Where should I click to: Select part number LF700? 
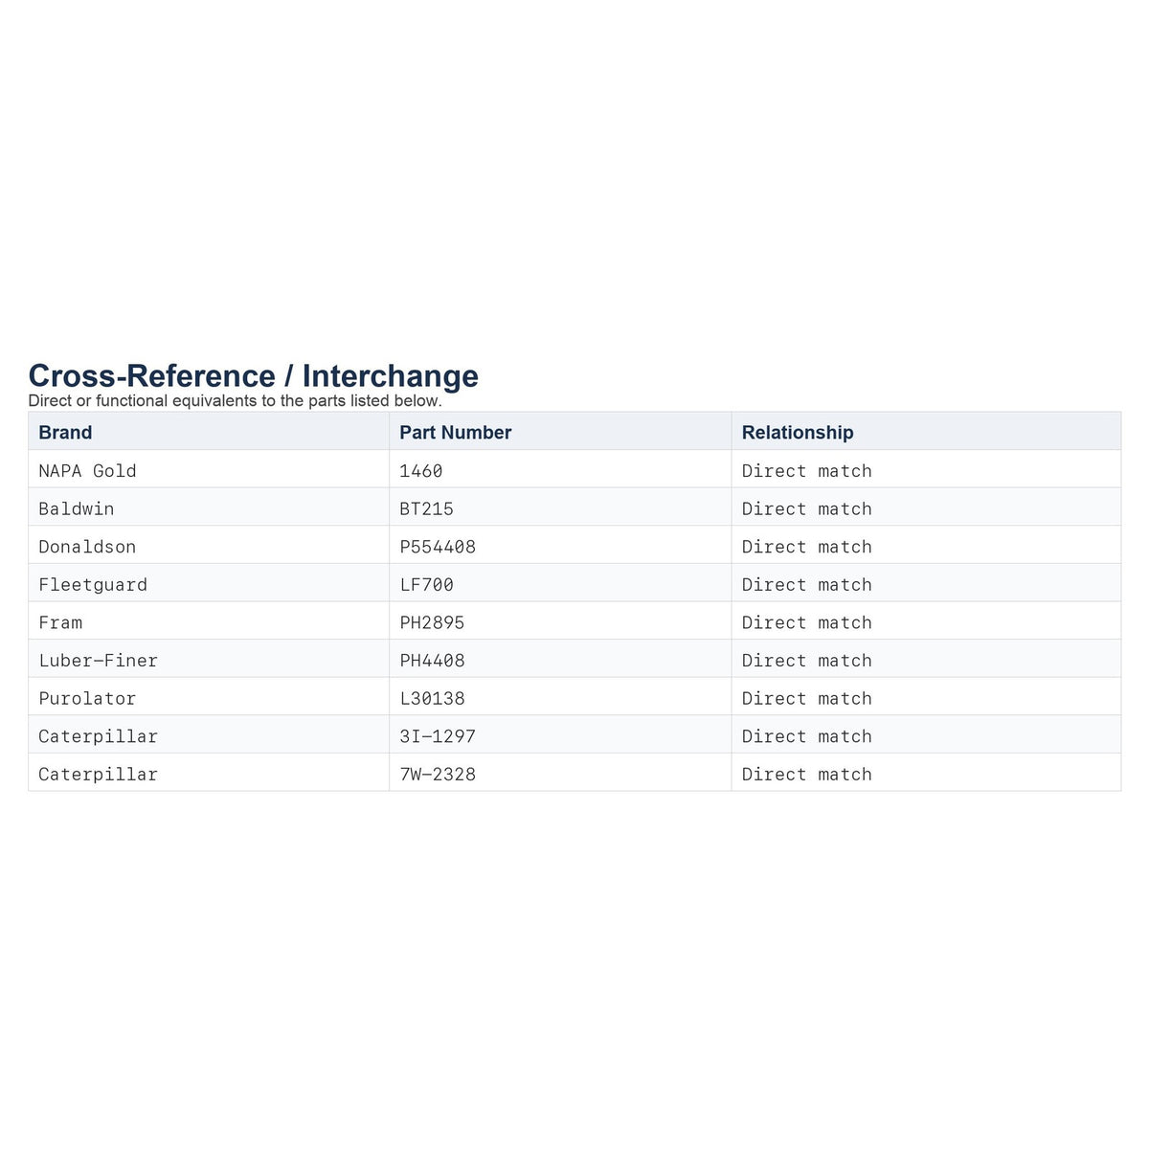click(426, 584)
